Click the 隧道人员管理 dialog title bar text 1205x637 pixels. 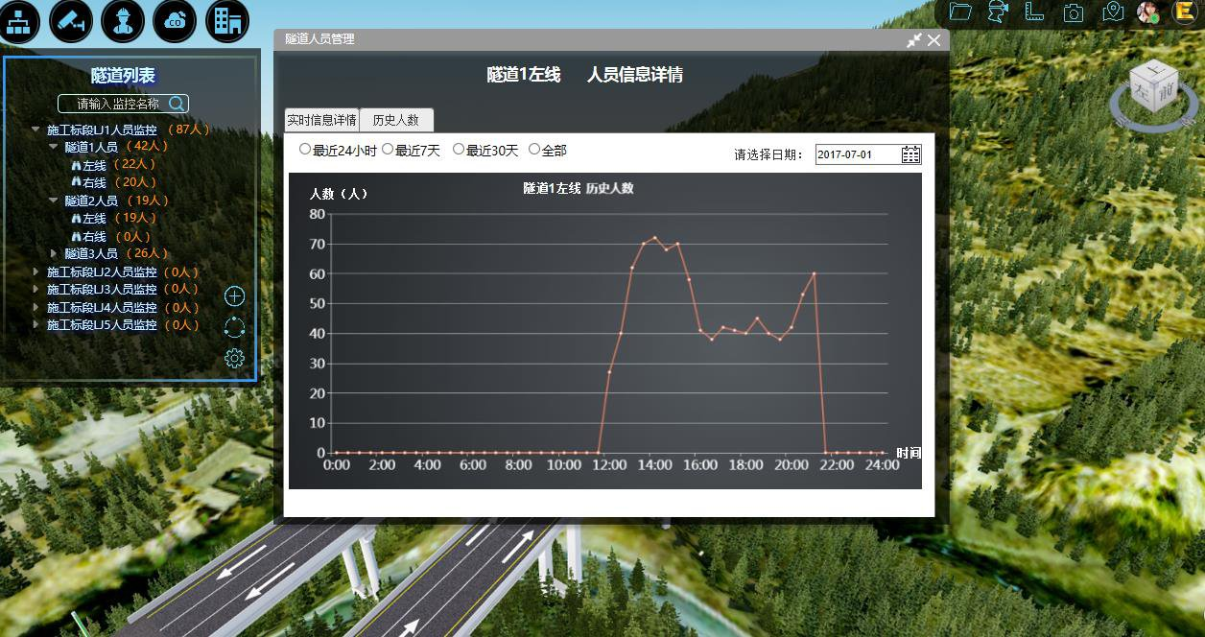pos(319,39)
